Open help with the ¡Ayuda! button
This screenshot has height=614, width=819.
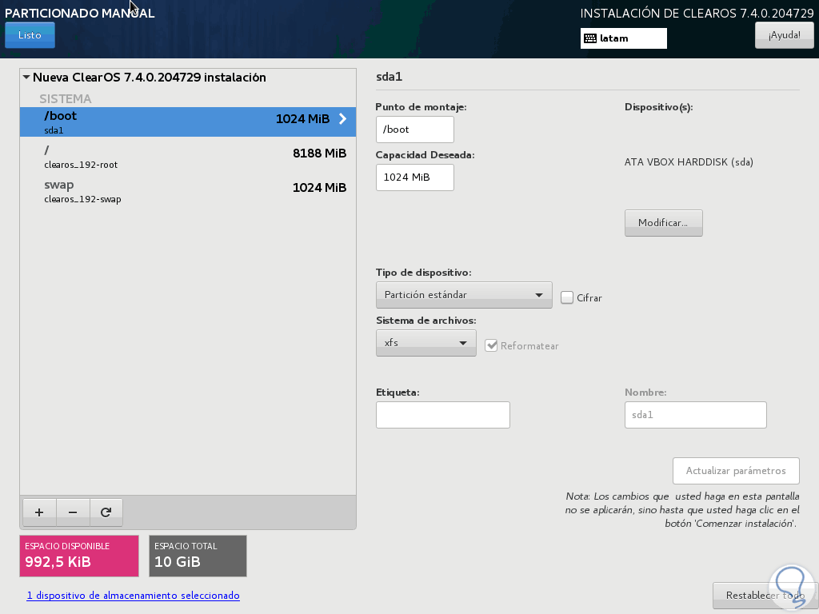[784, 35]
